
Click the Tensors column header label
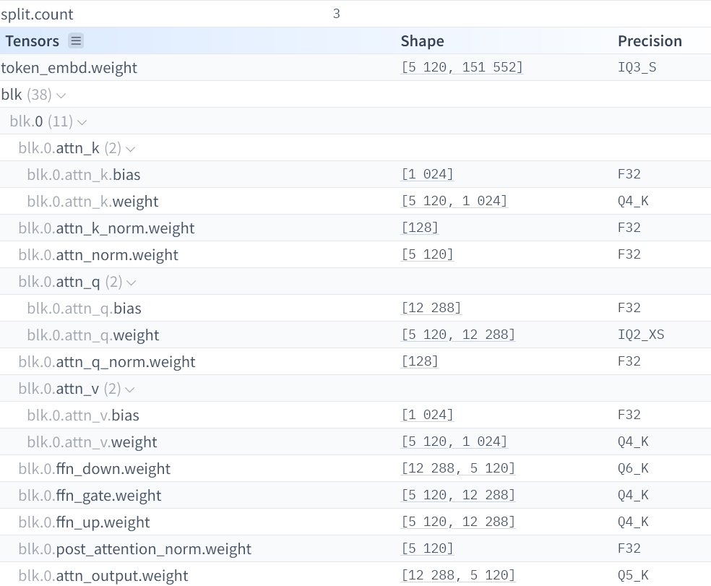[x=33, y=41]
